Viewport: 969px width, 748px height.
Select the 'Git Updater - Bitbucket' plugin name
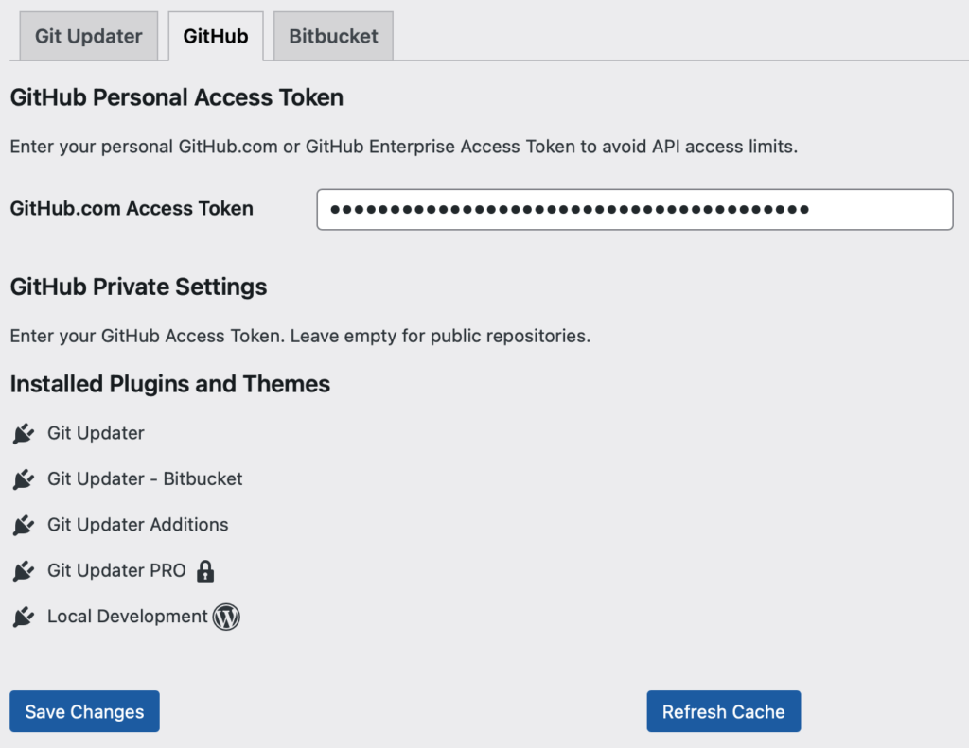click(145, 478)
